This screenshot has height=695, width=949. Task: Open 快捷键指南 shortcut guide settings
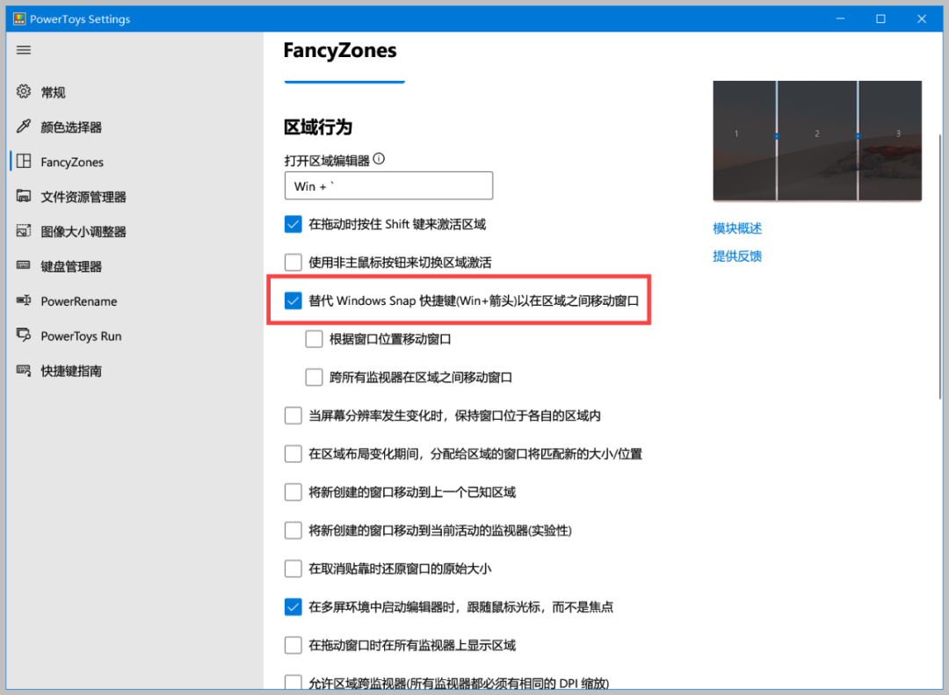click(71, 371)
